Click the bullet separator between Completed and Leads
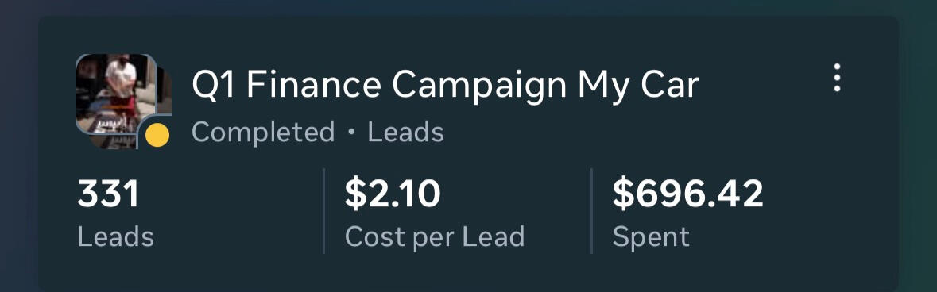The width and height of the screenshot is (937, 292). (x=351, y=133)
